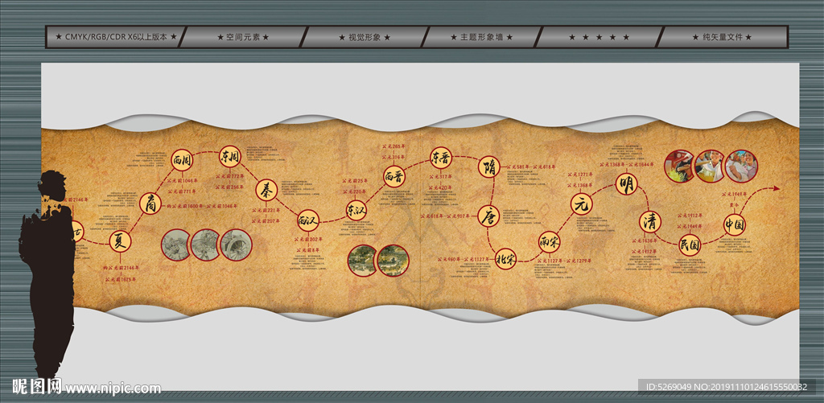The height and width of the screenshot is (403, 824).
Task: Click the 公元420年 date
Action: pyautogui.click(x=441, y=187)
